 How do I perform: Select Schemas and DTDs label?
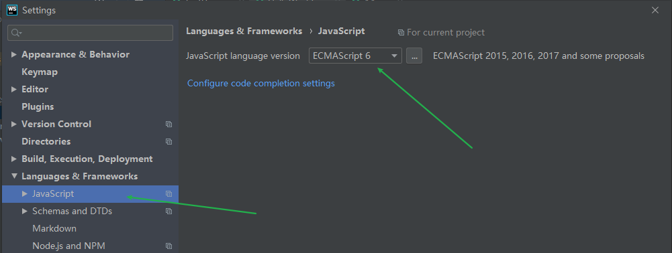click(x=72, y=211)
